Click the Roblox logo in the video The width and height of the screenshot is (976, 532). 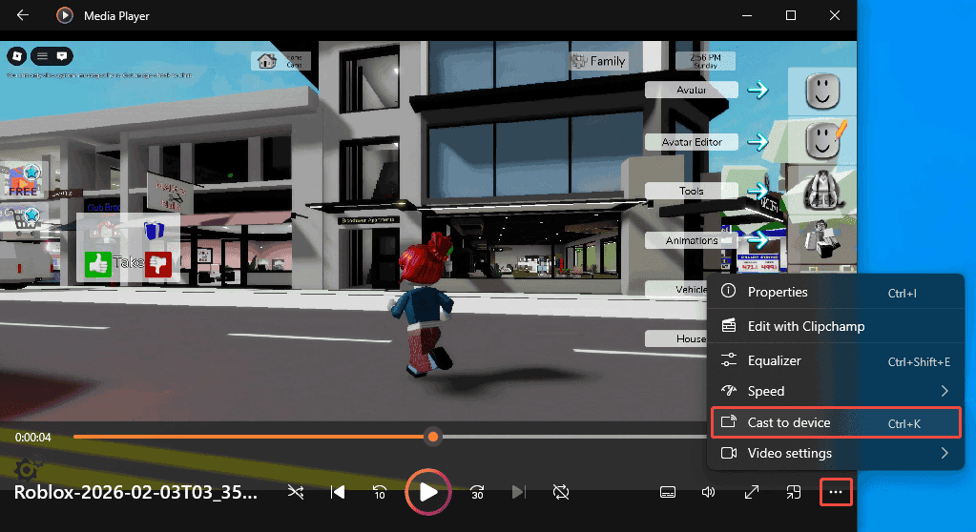click(17, 56)
